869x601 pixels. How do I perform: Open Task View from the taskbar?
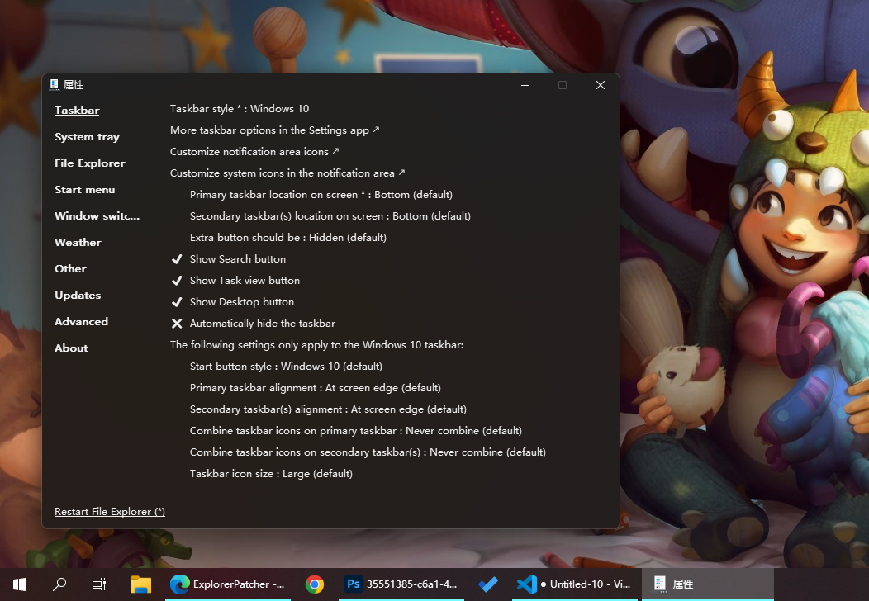point(99,584)
